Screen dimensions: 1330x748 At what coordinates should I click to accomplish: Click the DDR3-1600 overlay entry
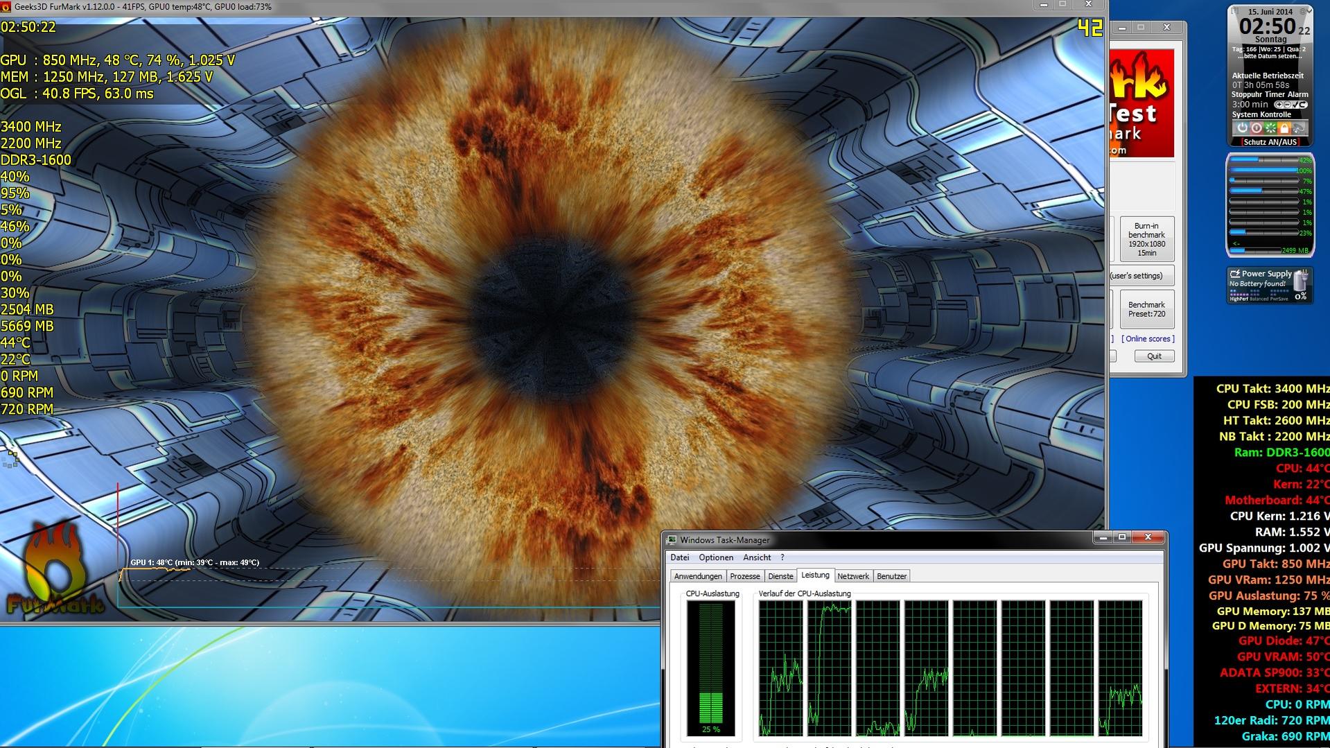[x=36, y=160]
